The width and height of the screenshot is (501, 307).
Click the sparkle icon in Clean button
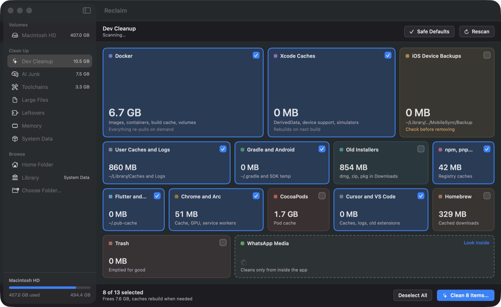pos(445,295)
